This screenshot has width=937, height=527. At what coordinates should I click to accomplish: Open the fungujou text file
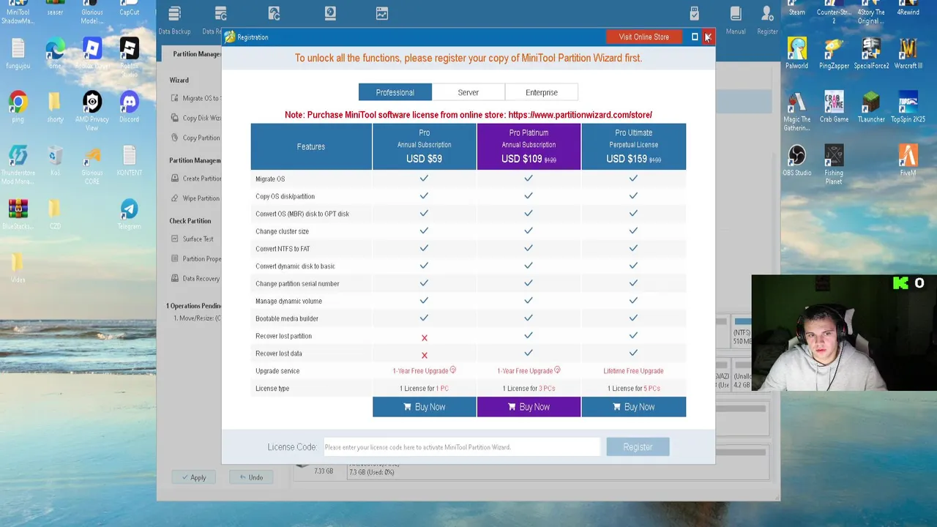point(18,53)
